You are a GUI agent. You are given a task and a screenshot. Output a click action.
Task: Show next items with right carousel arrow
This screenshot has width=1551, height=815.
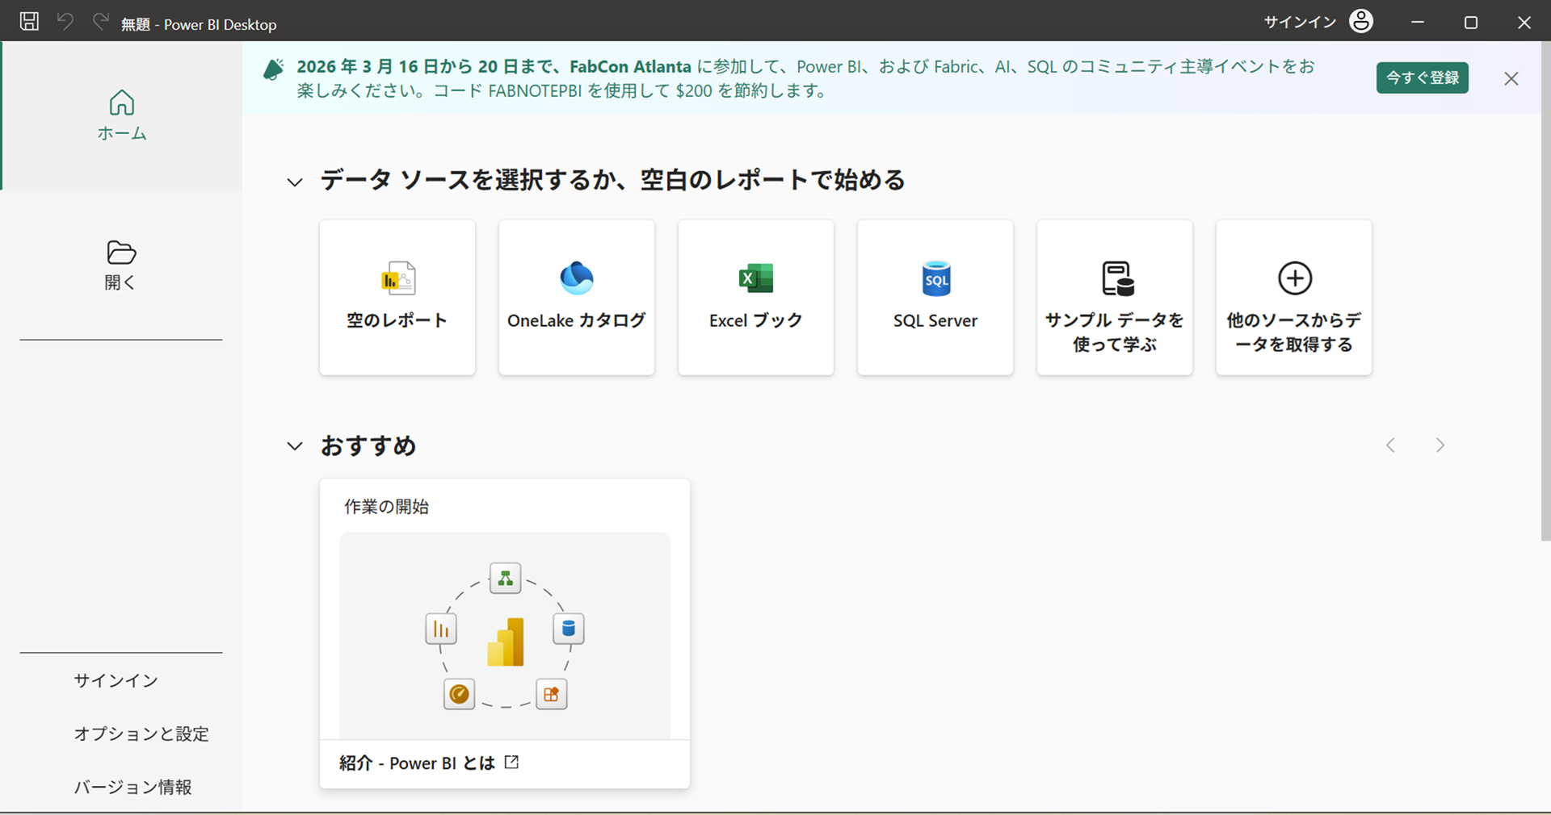(1440, 445)
